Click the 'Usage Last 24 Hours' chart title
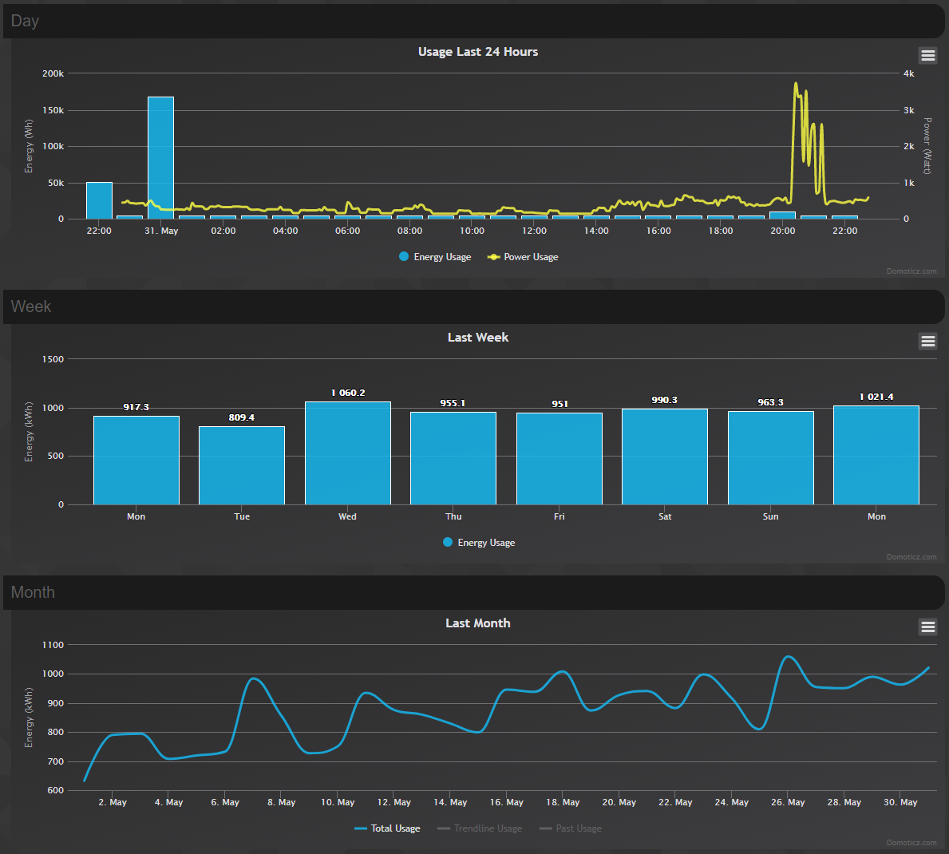This screenshot has height=854, width=949. click(478, 52)
